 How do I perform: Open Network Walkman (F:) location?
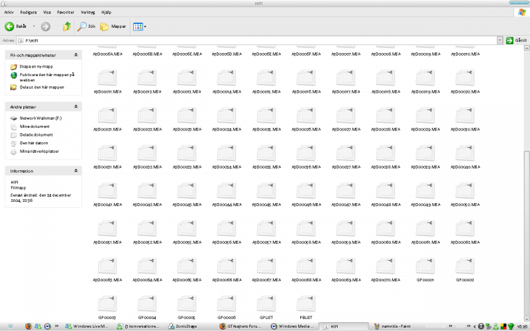pos(40,118)
